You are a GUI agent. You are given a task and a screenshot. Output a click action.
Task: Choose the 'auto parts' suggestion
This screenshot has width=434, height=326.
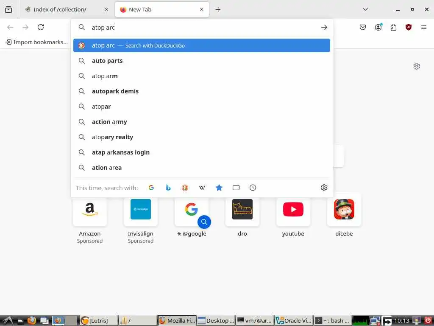click(x=201, y=61)
